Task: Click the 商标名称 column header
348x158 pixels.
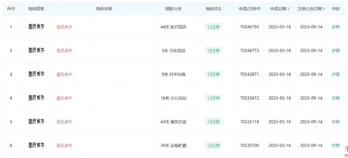Action: [104, 9]
